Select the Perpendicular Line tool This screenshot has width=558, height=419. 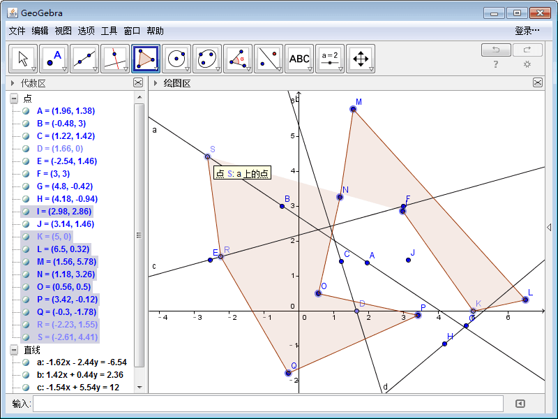(x=115, y=59)
